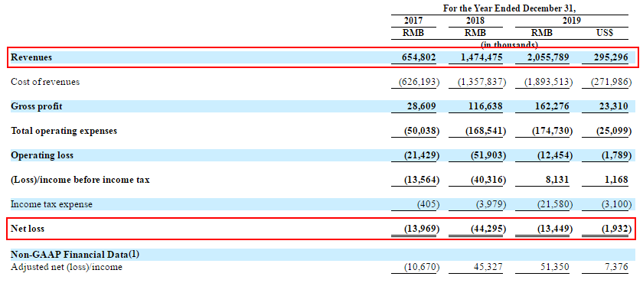Click the US$ currency header
The height and width of the screenshot is (283, 643).
(x=605, y=33)
